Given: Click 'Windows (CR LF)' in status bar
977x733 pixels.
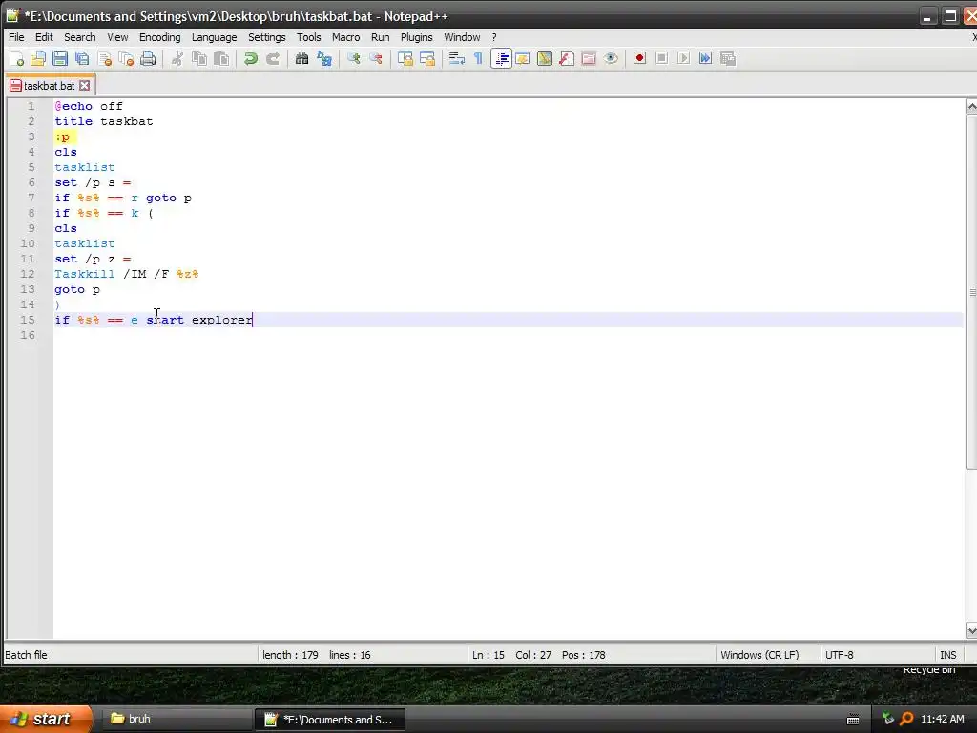Looking at the screenshot, I should point(759,655).
